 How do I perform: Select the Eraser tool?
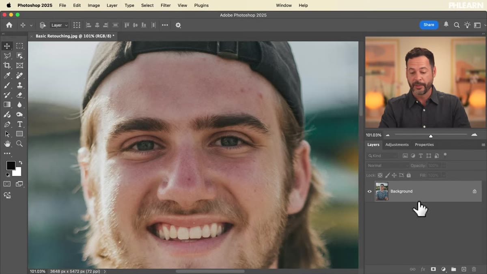(x=19, y=95)
